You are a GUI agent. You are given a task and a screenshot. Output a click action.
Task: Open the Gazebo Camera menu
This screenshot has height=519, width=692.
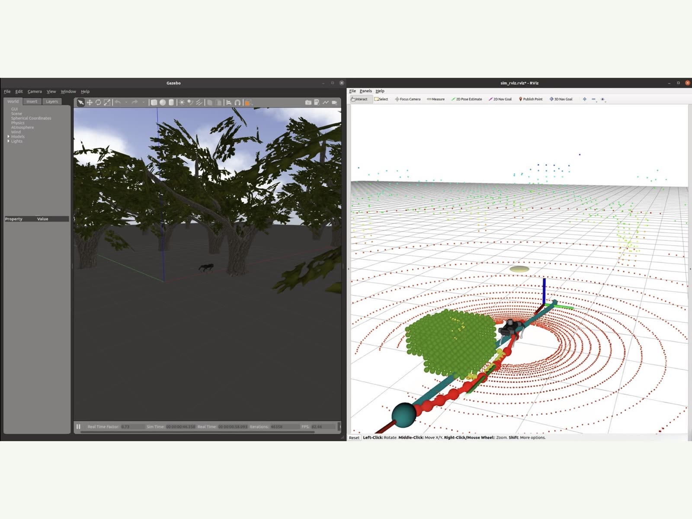pos(35,91)
